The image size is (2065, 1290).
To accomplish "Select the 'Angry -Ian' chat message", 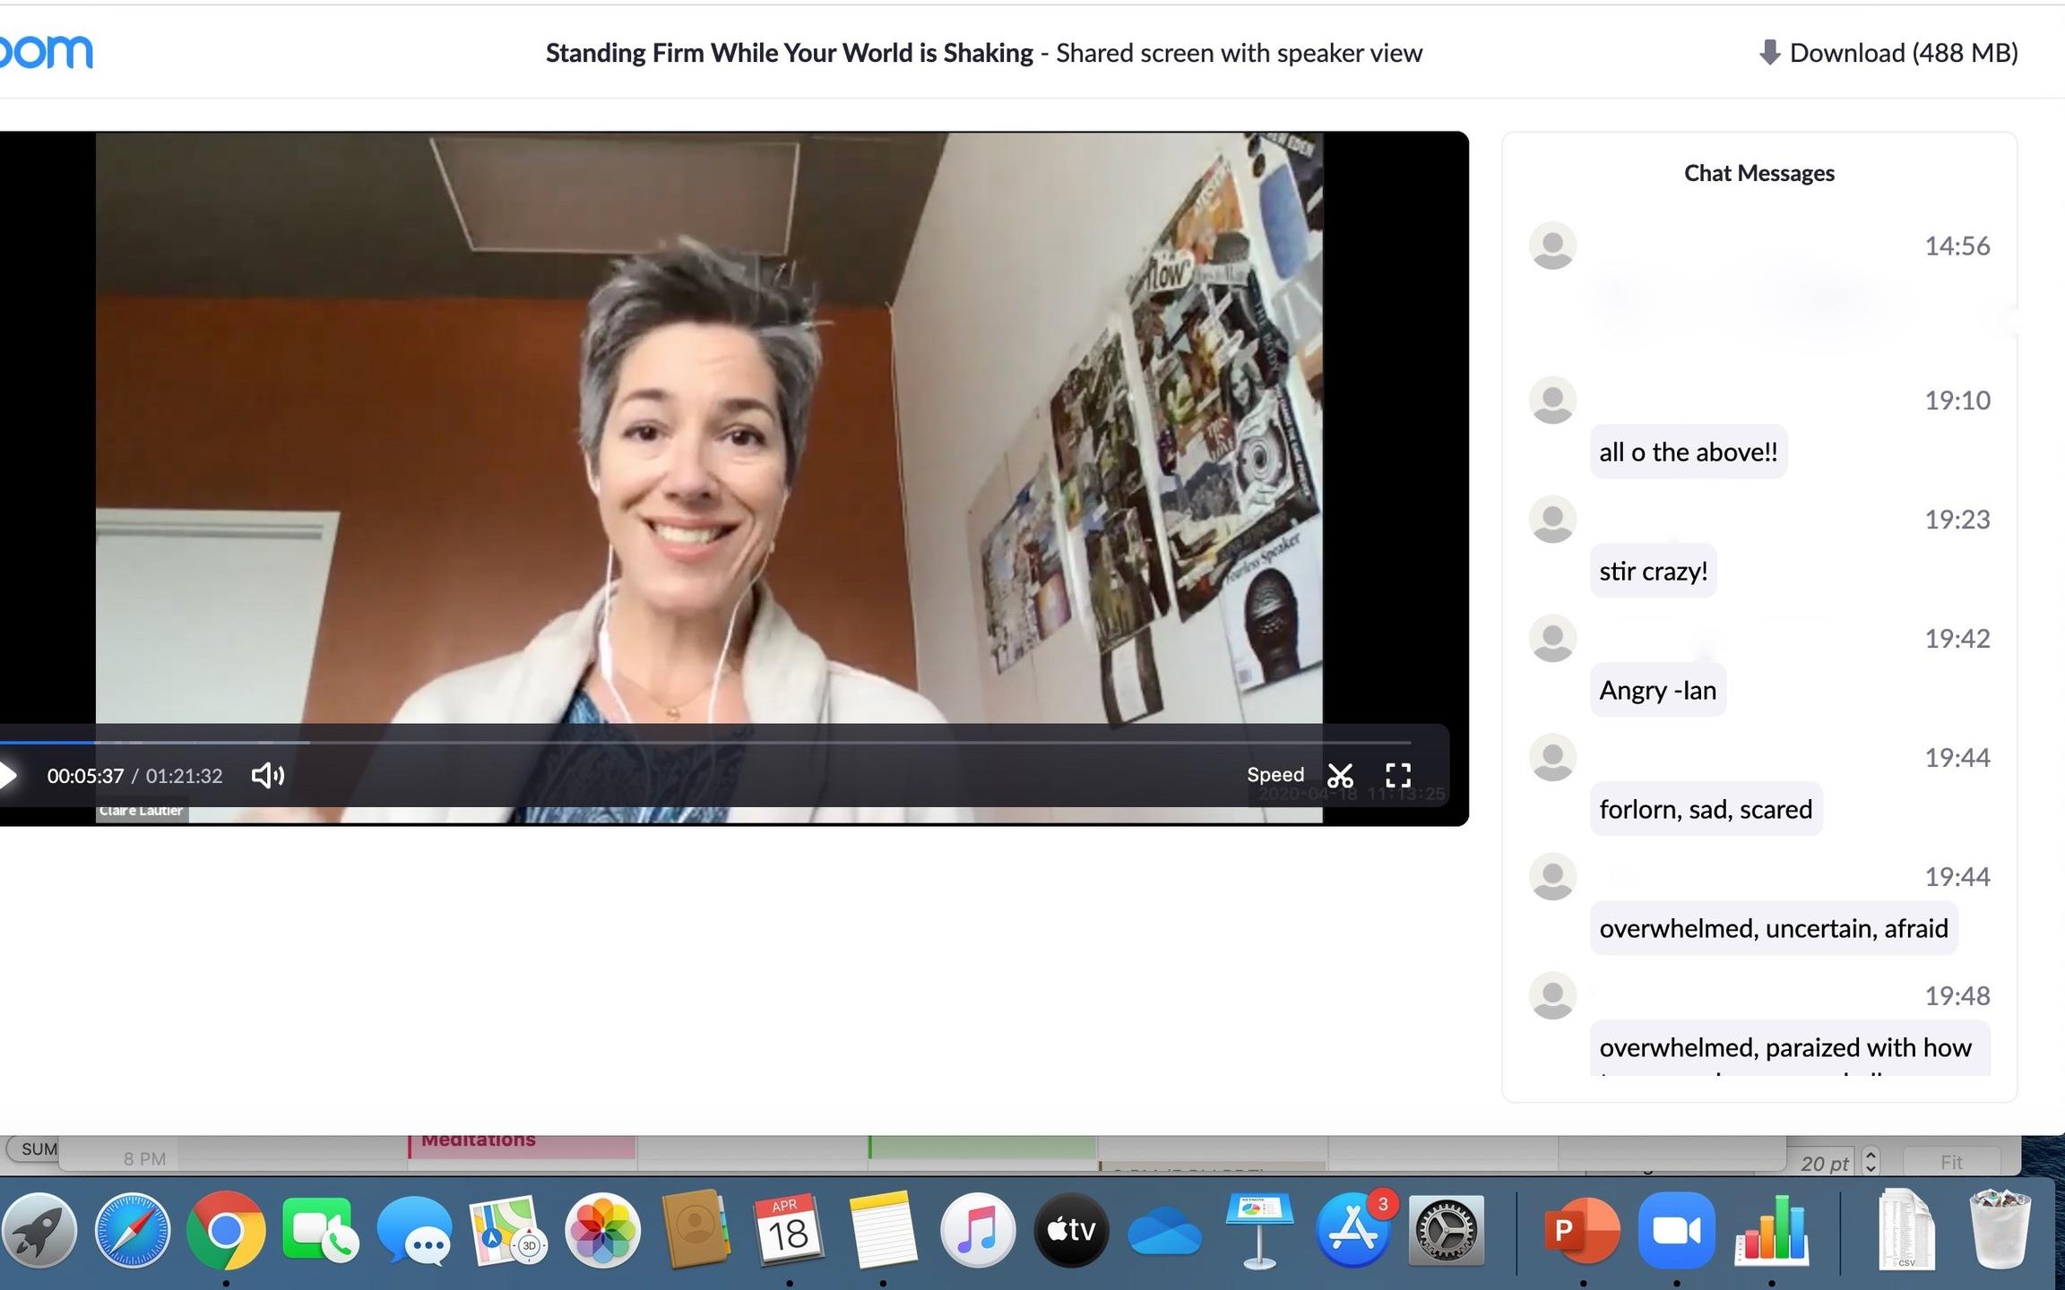I will coord(1658,690).
